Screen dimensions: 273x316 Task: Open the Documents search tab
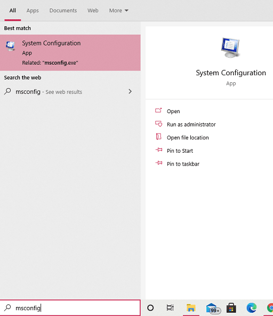(x=63, y=11)
